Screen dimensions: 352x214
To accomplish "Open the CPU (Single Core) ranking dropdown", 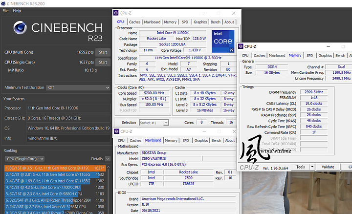I will point(24,159).
